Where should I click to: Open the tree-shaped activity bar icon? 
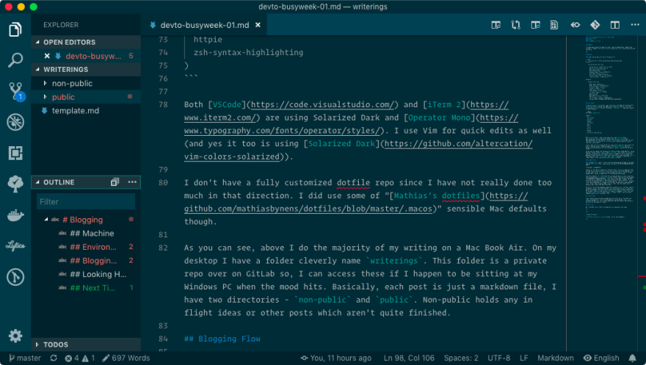click(x=15, y=184)
